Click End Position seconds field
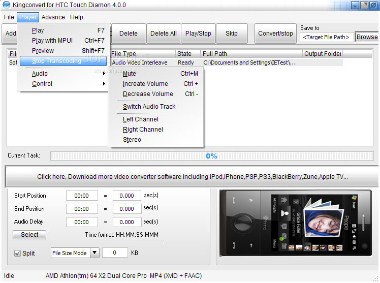 coord(126,209)
